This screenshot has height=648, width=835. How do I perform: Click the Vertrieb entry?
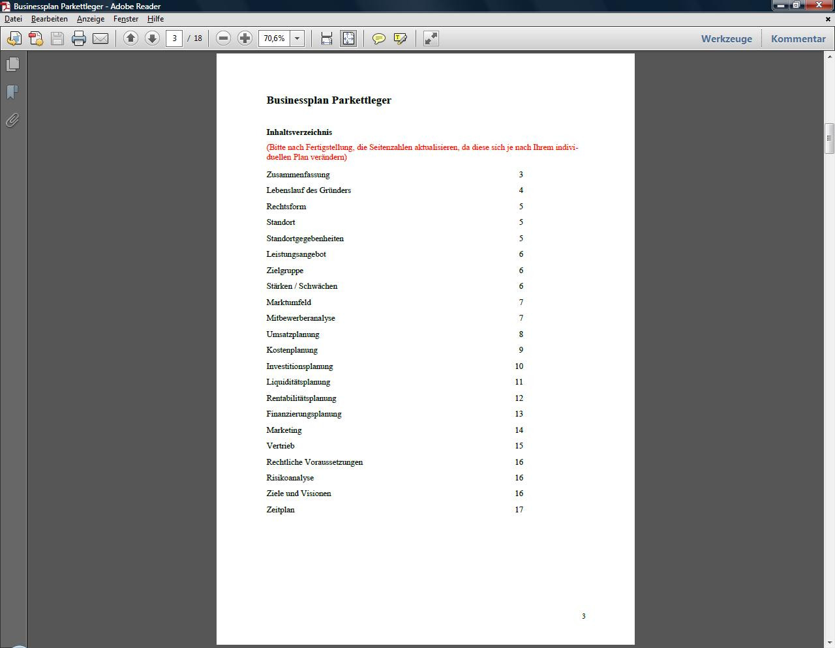pos(281,446)
